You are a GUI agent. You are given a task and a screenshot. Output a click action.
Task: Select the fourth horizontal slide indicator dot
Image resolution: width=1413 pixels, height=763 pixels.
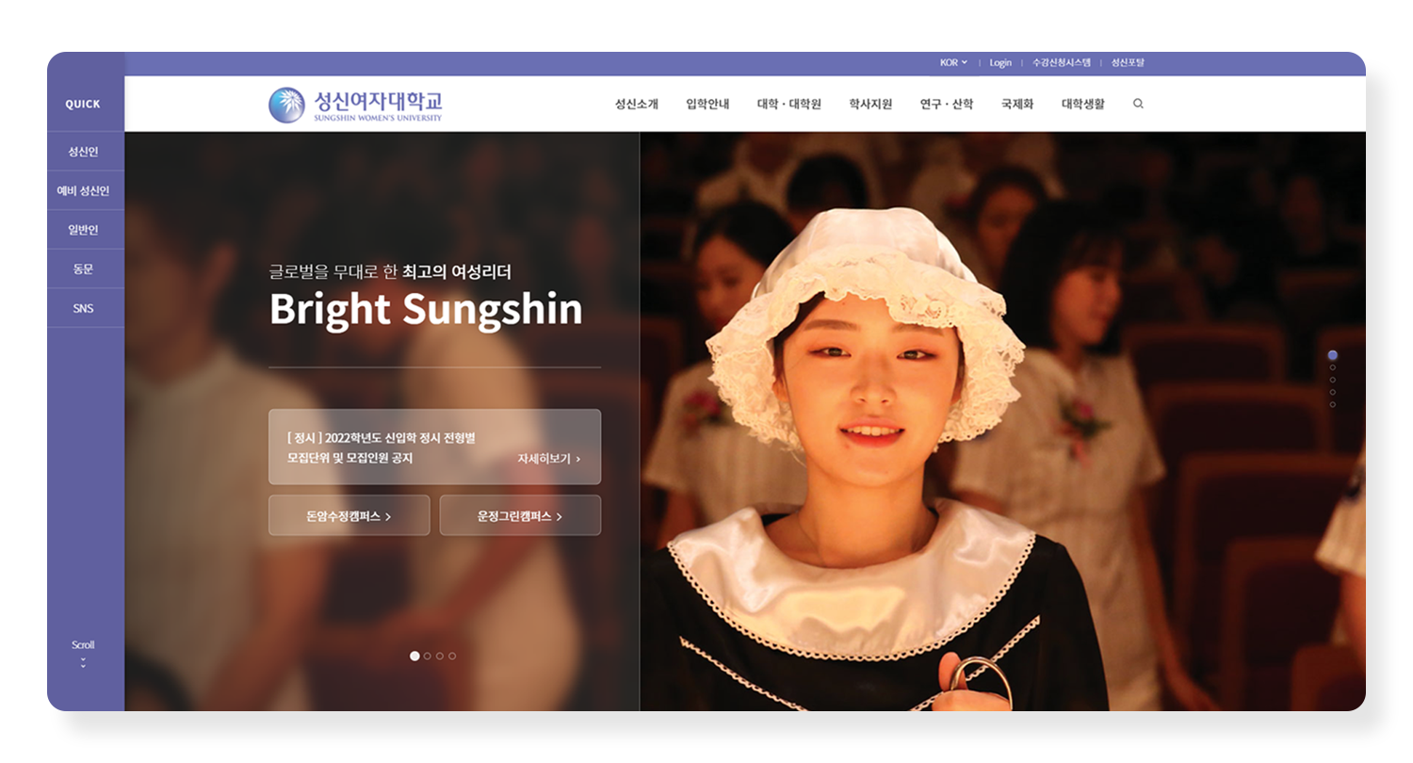(x=452, y=656)
